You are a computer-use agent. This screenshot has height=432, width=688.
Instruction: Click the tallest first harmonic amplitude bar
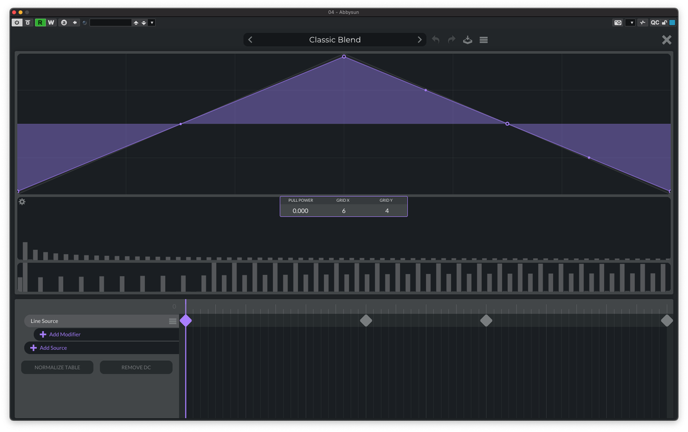tap(25, 251)
